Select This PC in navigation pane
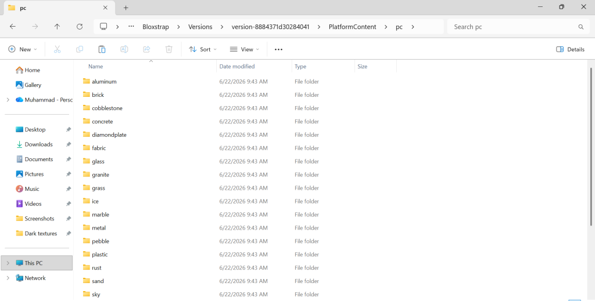 [37, 263]
